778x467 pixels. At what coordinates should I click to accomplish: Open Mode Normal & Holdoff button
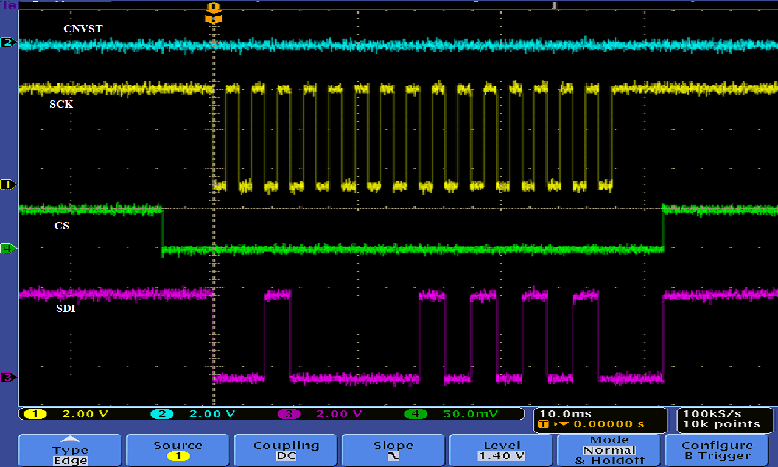(x=609, y=450)
